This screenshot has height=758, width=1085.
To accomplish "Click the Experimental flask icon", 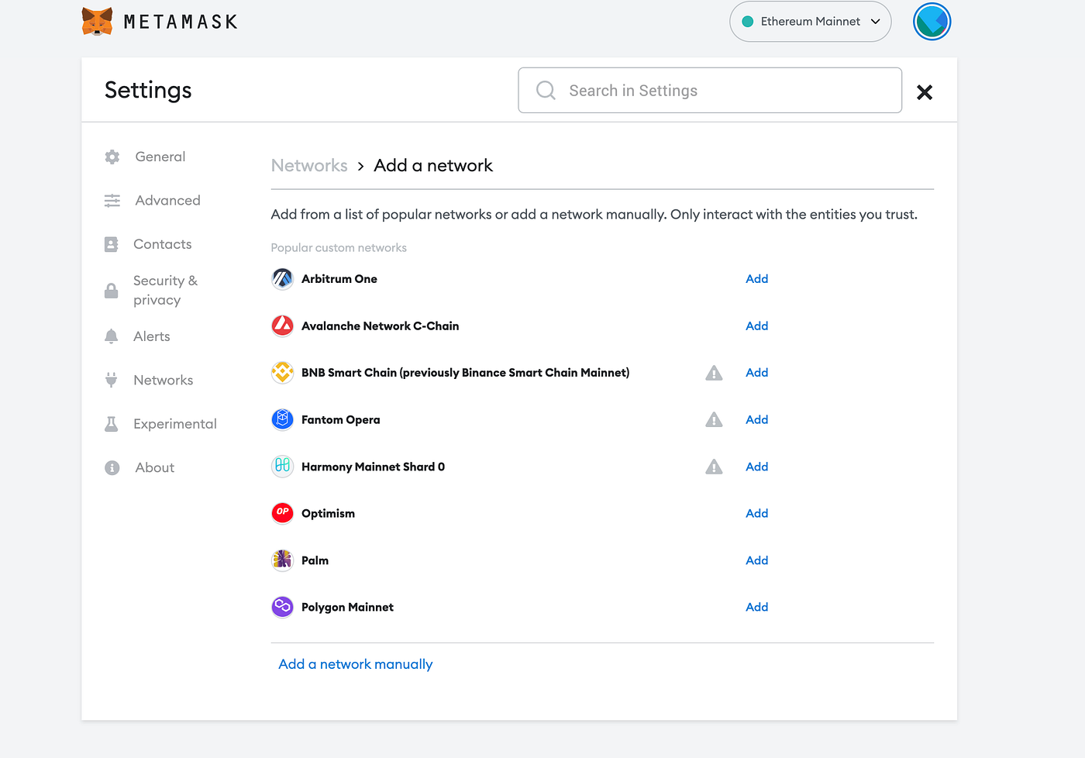I will coord(112,424).
